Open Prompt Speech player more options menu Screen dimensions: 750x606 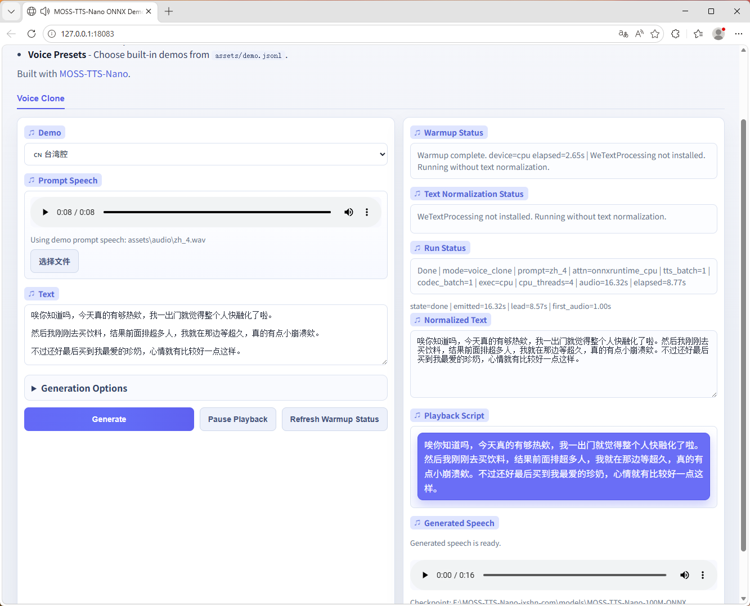367,212
